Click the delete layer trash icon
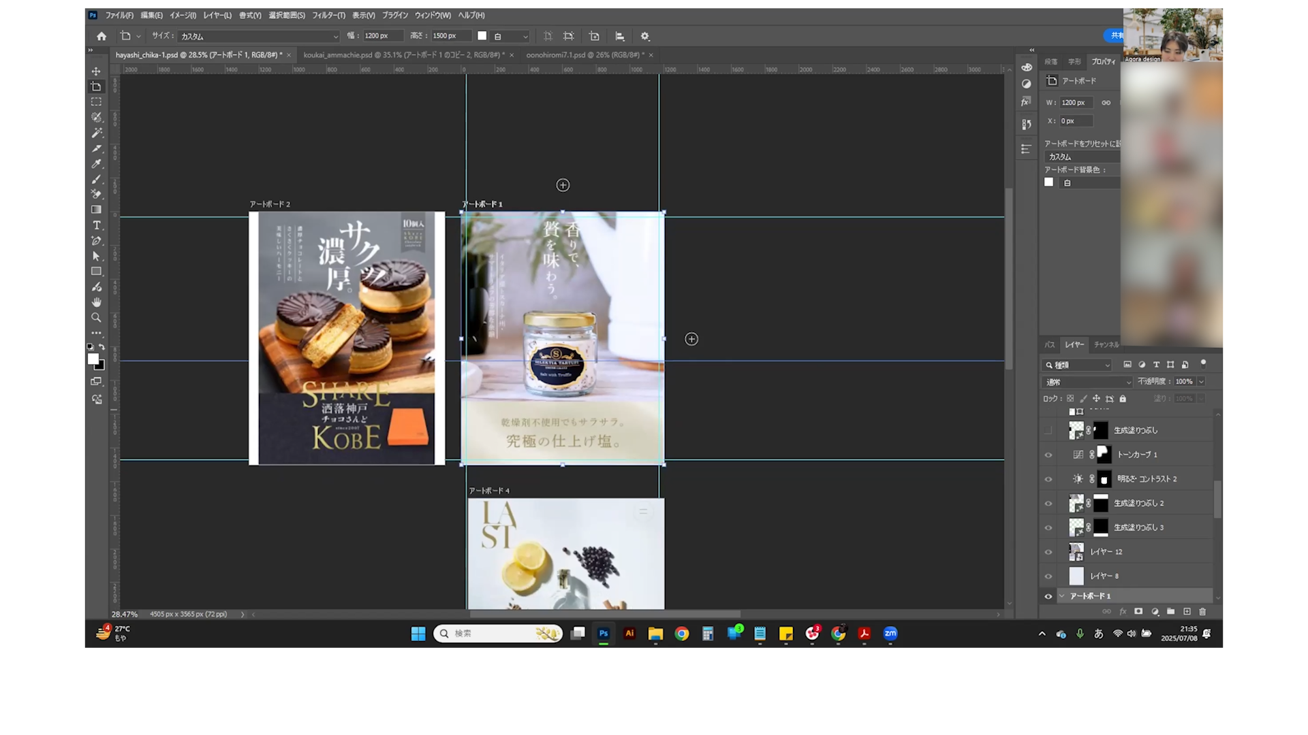The width and height of the screenshot is (1308, 735). tap(1202, 612)
